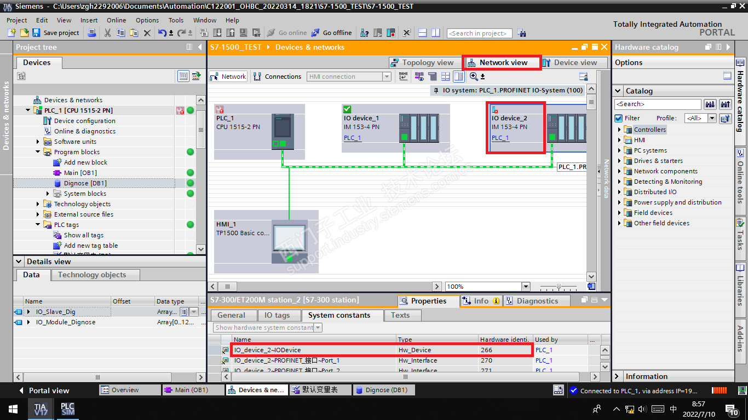The width and height of the screenshot is (748, 420).
Task: Expand the Information section
Action: pos(618,376)
